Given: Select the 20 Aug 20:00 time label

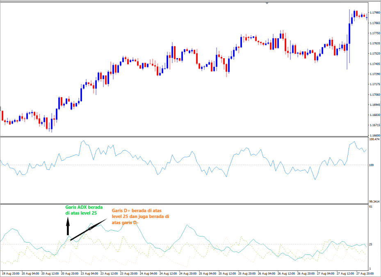Looking at the screenshot, I should (x=70, y=274).
